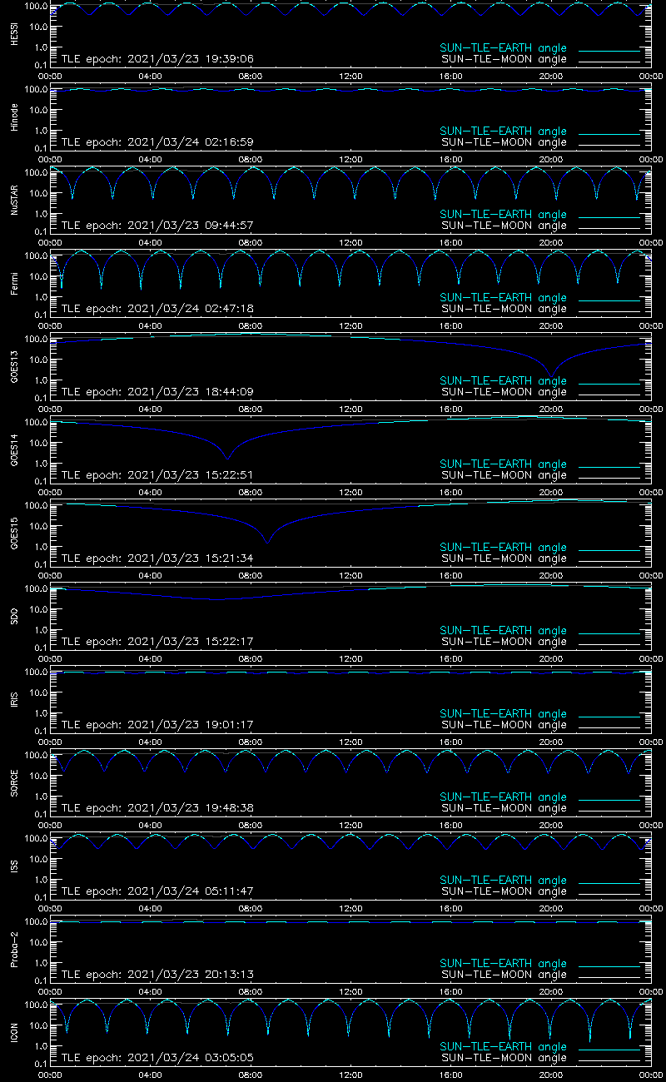Click the '12:00' tick label under HESSI plot
The width and height of the screenshot is (666, 1082).
tap(350, 76)
